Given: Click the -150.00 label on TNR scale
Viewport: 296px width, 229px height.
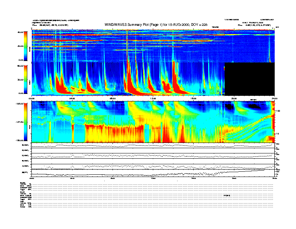Looking at the screenshot, I should (x=20, y=140).
